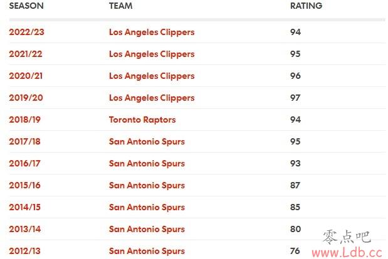Viewport: 388px width, 259px height.
Task: Open the 2013/14 season link
Action: pos(24,229)
